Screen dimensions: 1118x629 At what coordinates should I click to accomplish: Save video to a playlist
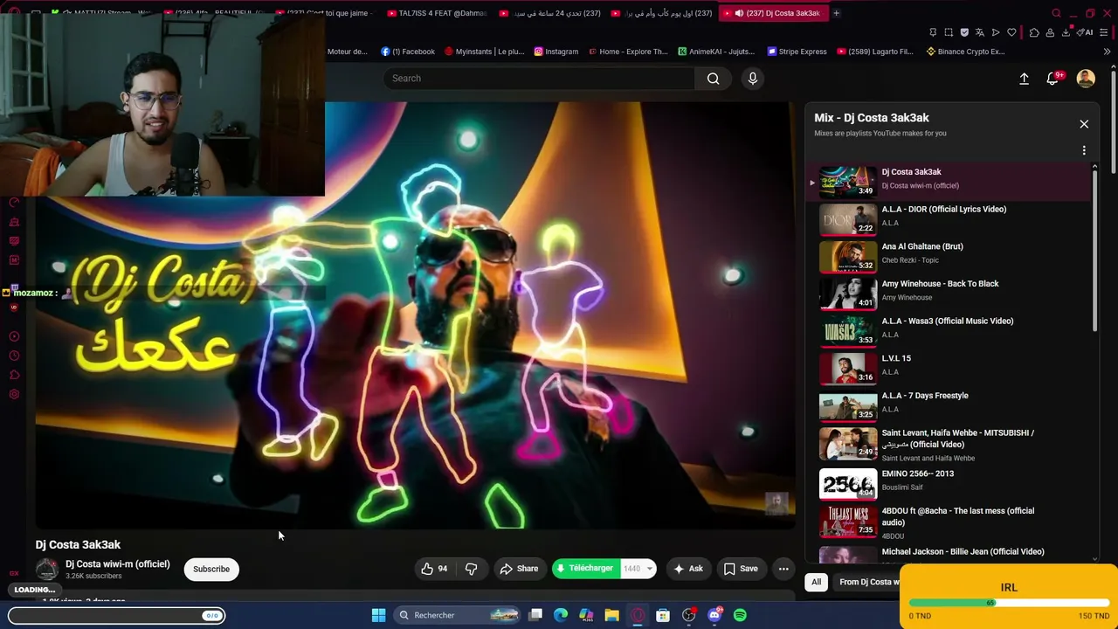pyautogui.click(x=741, y=569)
